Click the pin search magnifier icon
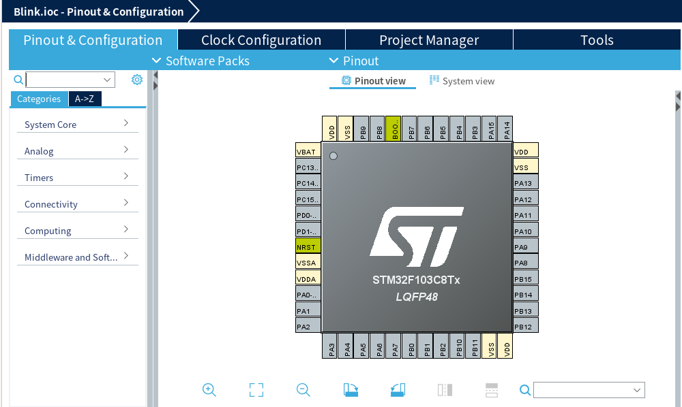Viewport: 682px width, 407px height. [x=525, y=390]
